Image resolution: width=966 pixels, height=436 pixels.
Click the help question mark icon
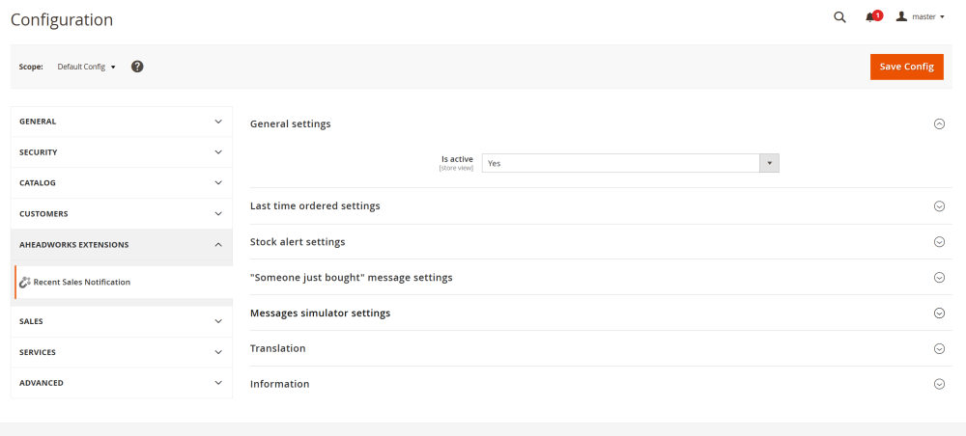137,67
